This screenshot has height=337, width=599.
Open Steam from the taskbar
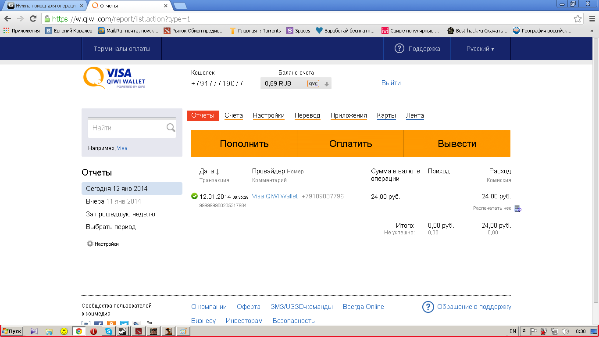[x=123, y=331]
